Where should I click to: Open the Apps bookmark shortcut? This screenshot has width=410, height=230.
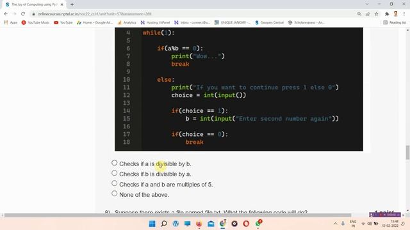tap(10, 23)
